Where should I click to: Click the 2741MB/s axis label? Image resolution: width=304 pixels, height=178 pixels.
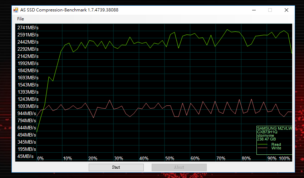[x=28, y=28]
